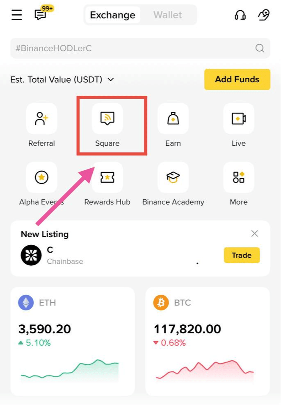Image resolution: width=281 pixels, height=405 pixels.
Task: Open the Live video icon
Action: click(239, 119)
